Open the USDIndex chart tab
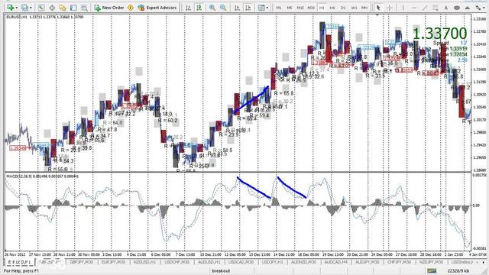Screen dimensions: 489x275 (462, 262)
